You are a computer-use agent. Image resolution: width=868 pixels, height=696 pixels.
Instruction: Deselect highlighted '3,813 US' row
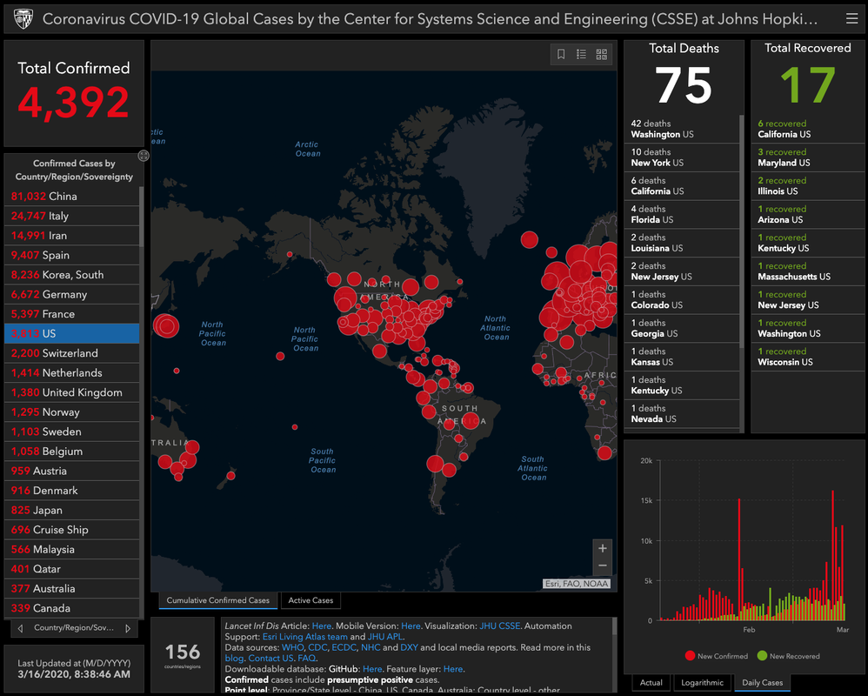point(72,333)
